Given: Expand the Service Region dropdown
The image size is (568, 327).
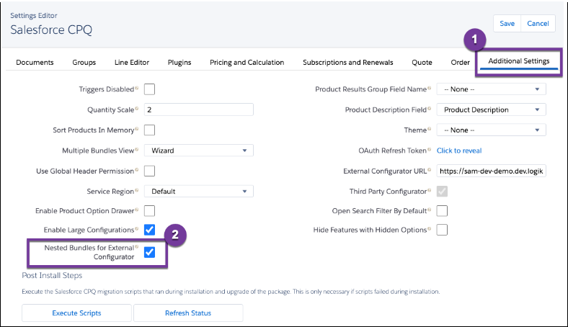Looking at the screenshot, I should tap(198, 191).
